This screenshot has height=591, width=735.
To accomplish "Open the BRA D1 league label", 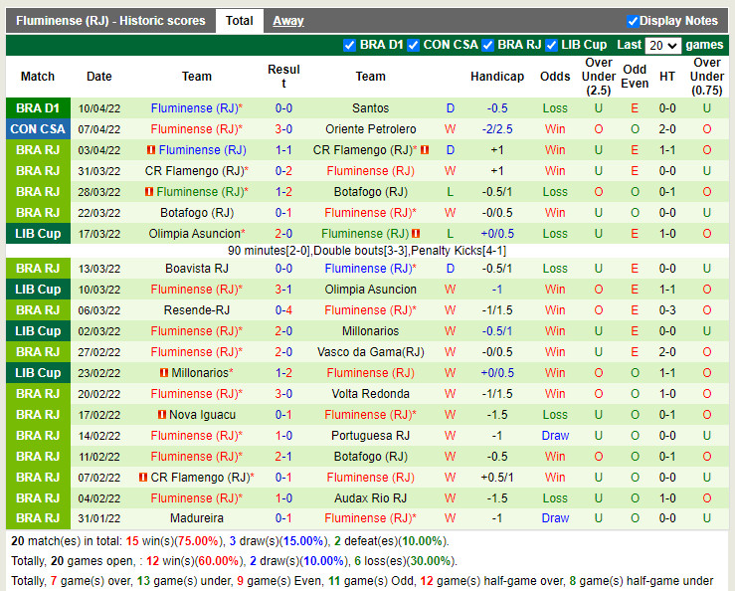I will pyautogui.click(x=38, y=108).
